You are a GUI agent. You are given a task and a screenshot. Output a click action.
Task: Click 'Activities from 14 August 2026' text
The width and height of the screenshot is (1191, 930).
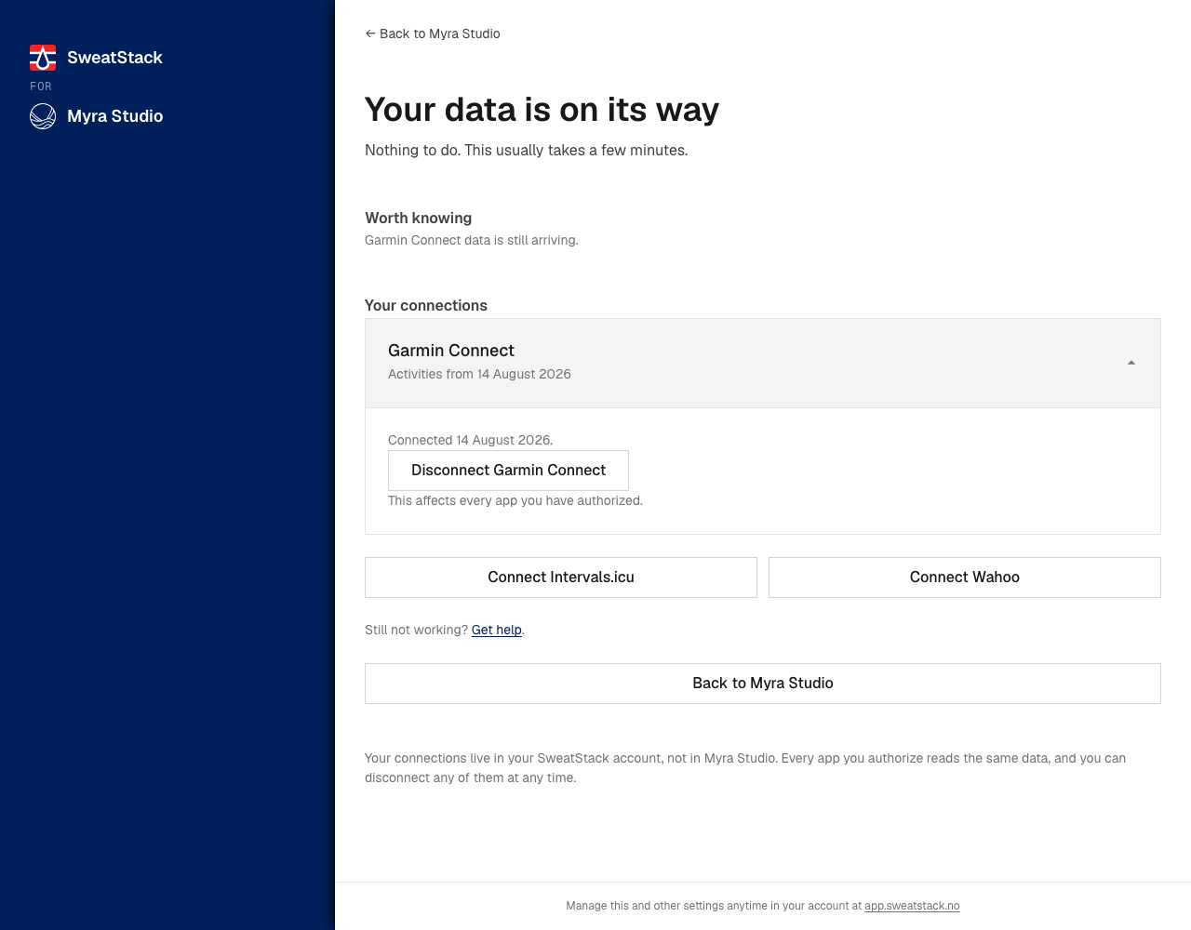coord(479,374)
